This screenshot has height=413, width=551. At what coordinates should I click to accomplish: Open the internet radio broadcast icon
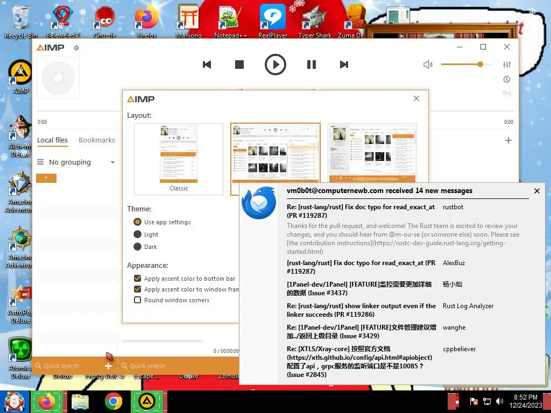click(x=507, y=93)
